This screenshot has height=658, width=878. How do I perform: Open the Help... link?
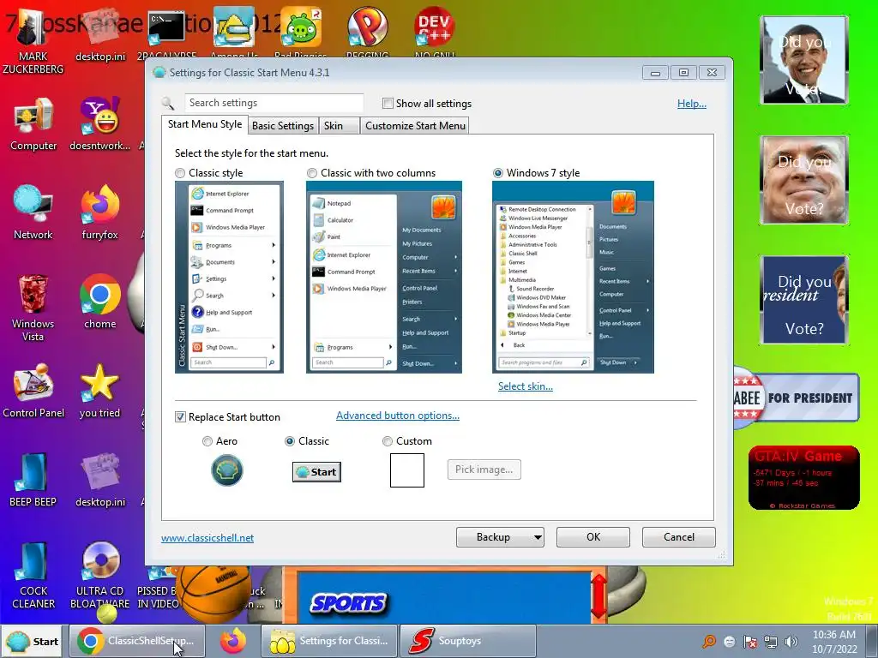point(692,104)
